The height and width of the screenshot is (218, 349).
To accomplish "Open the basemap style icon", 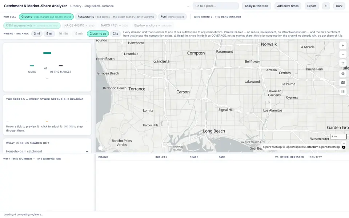I will coord(343,82).
